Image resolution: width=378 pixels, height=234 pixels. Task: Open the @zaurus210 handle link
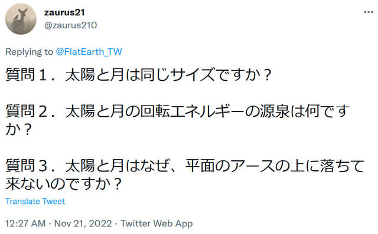point(70,25)
